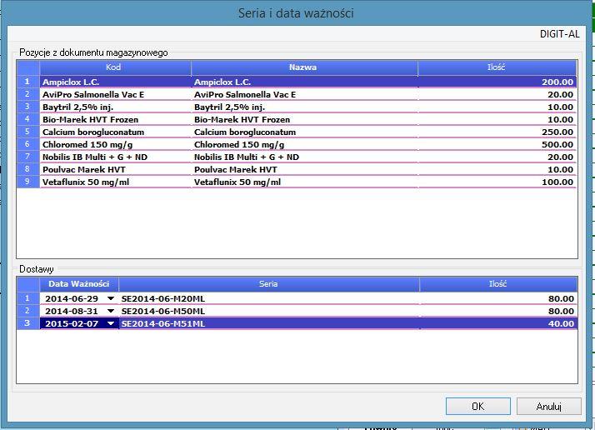Open date dropdown for 2014-08-31 row

pyautogui.click(x=111, y=311)
